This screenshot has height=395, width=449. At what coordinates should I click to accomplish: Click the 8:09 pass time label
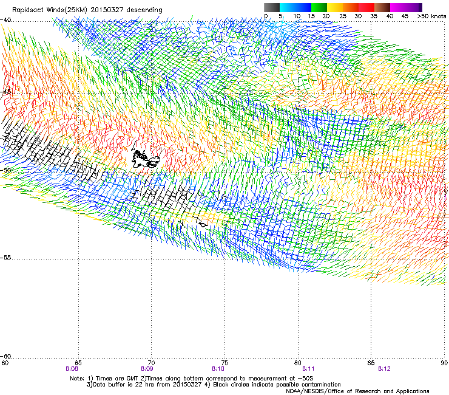[x=147, y=369]
